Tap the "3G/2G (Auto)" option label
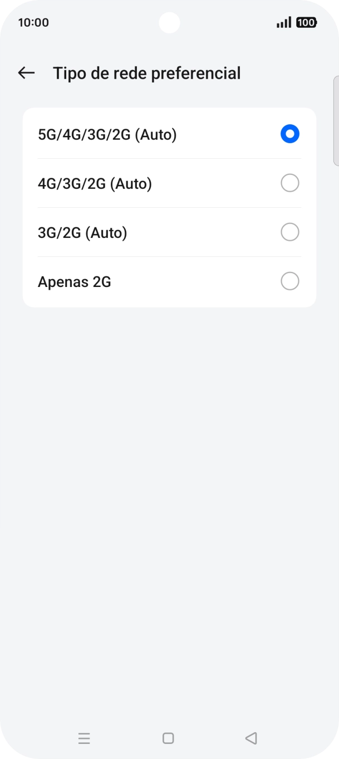The image size is (339, 759). point(82,232)
